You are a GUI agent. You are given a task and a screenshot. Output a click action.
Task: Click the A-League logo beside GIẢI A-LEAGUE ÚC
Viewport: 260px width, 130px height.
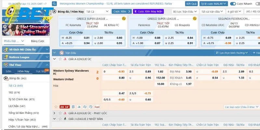(65, 59)
